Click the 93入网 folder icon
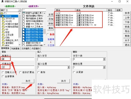Viewport: 131px width, 99px height. tap(3, 21)
